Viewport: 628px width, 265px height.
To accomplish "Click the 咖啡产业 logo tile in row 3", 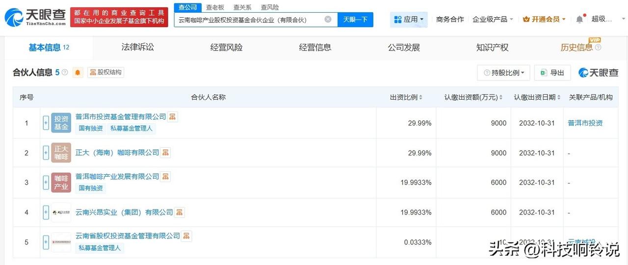I will [x=61, y=182].
